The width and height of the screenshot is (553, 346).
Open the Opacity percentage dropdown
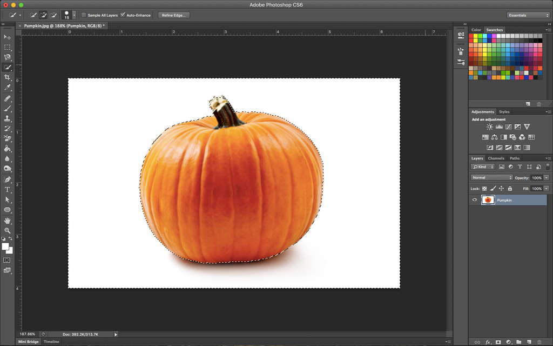pos(547,177)
